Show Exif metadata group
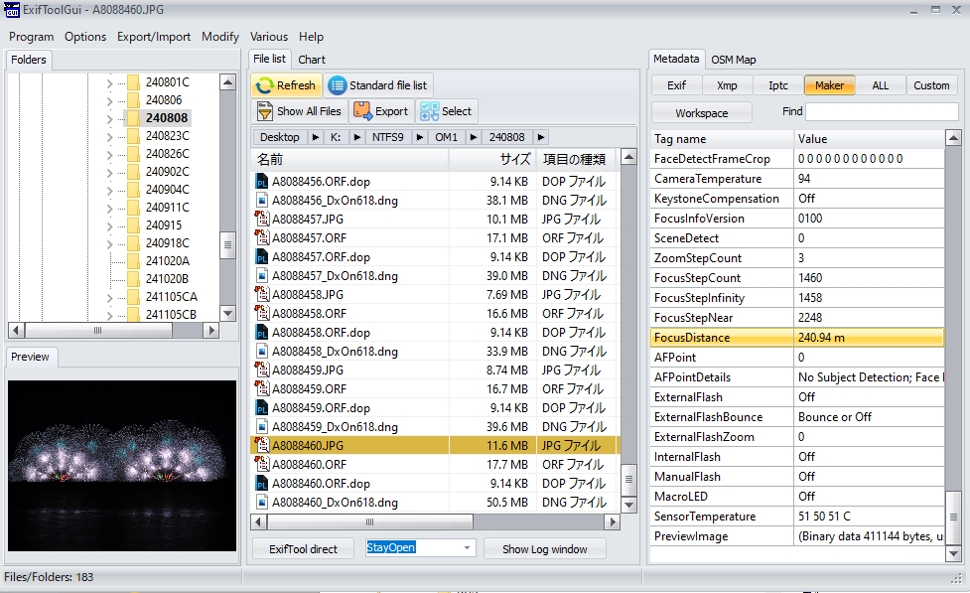 [676, 85]
